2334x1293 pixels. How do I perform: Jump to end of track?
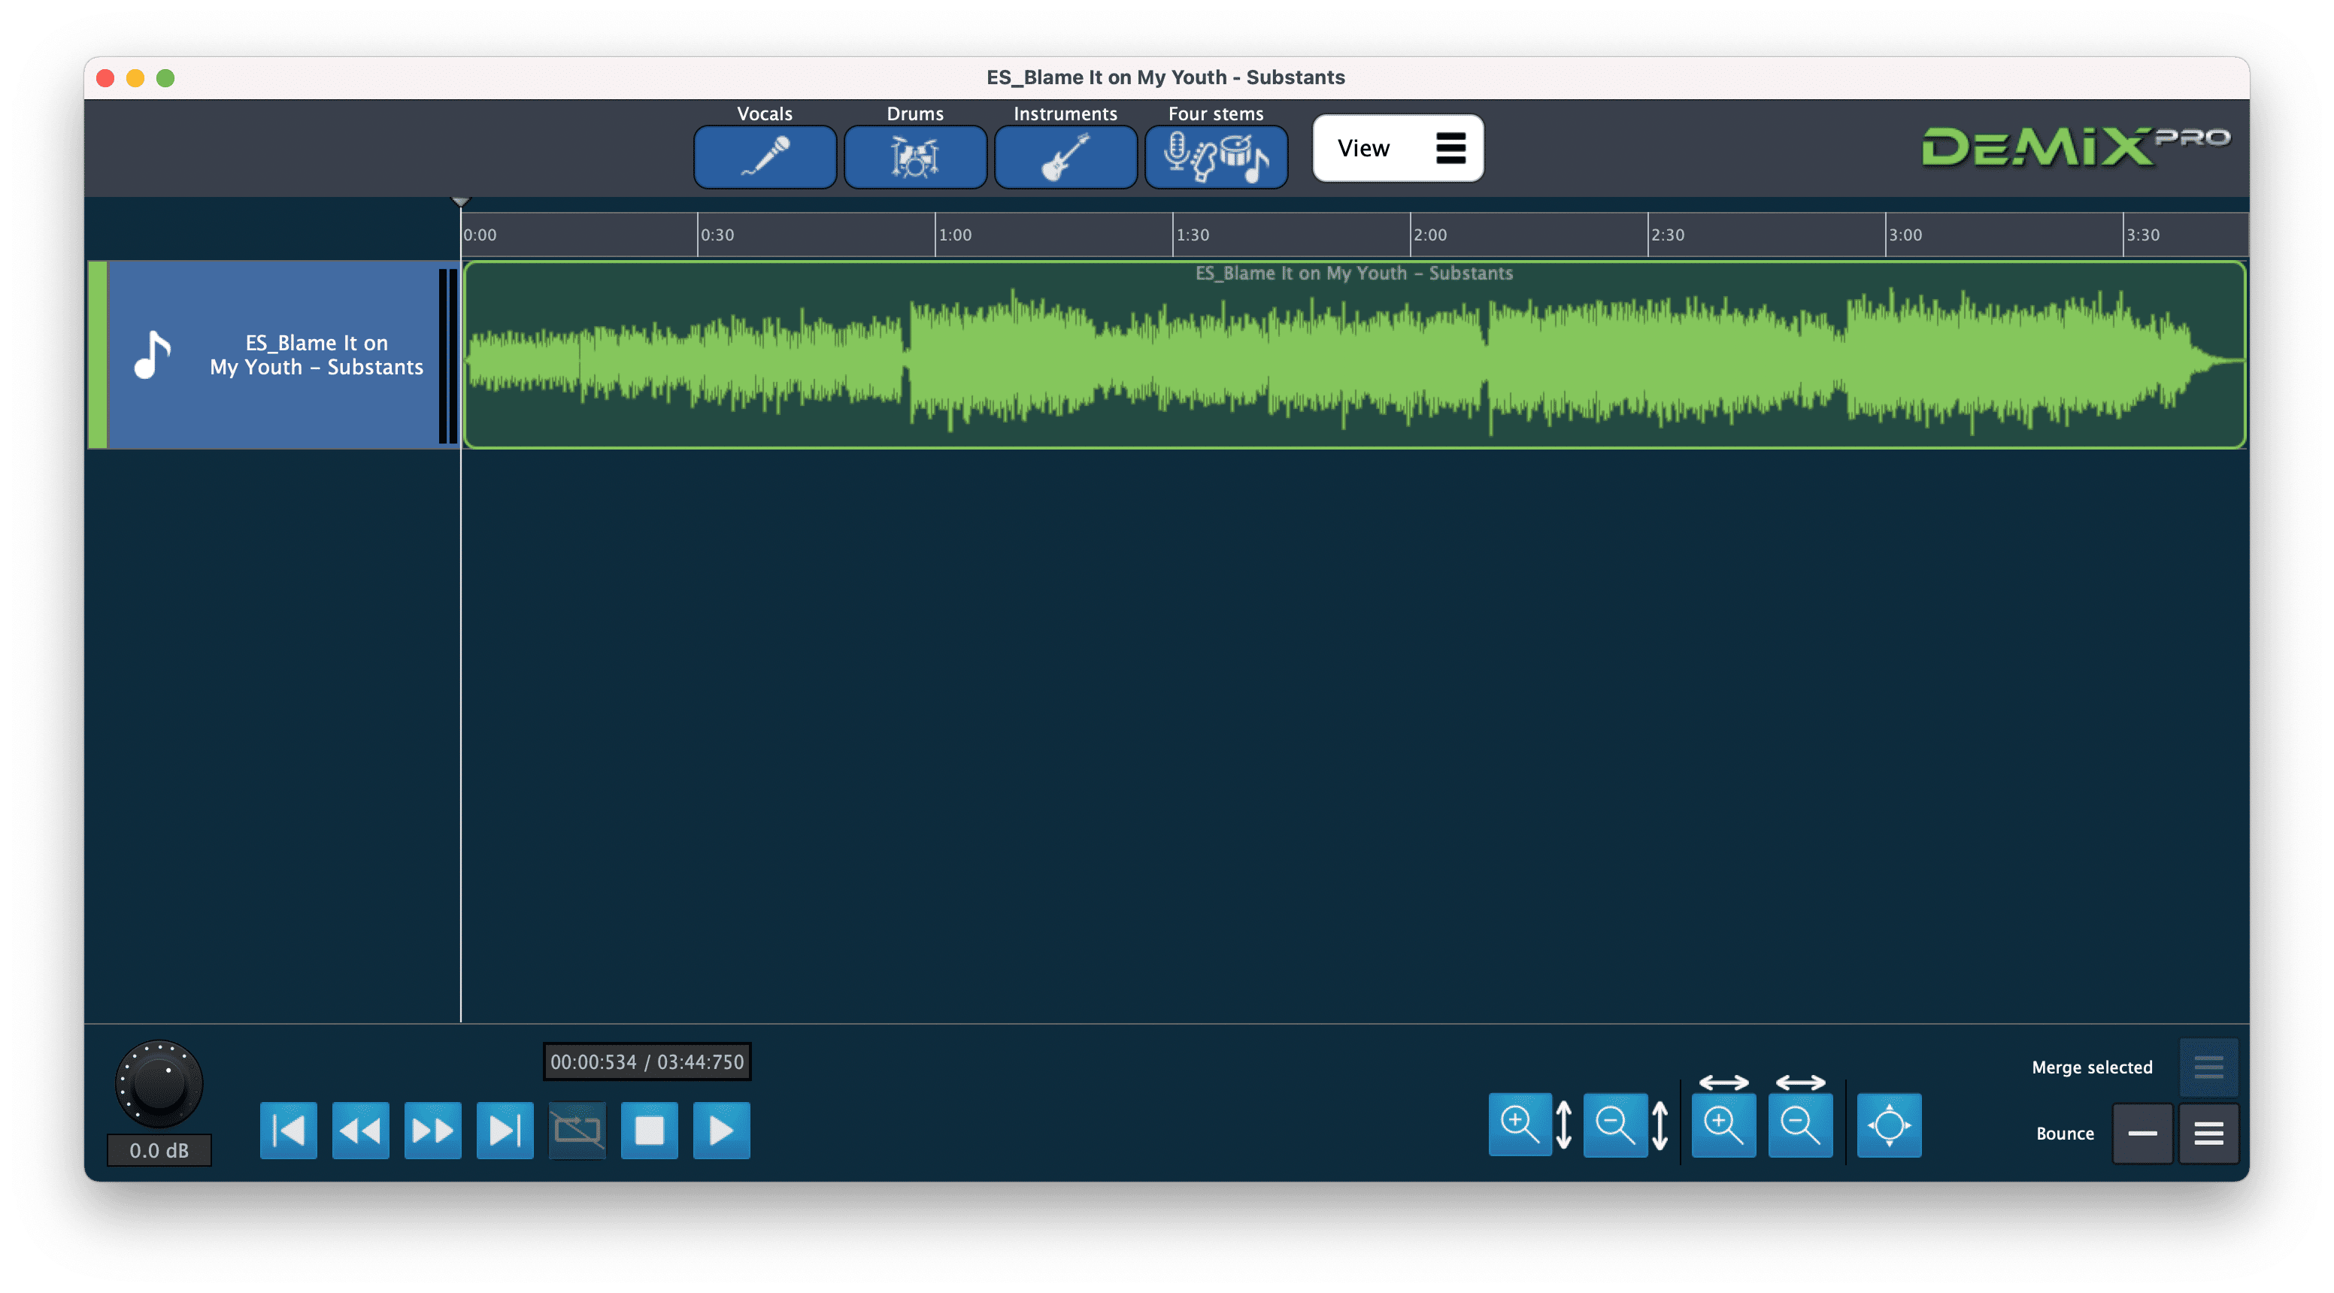505,1130
